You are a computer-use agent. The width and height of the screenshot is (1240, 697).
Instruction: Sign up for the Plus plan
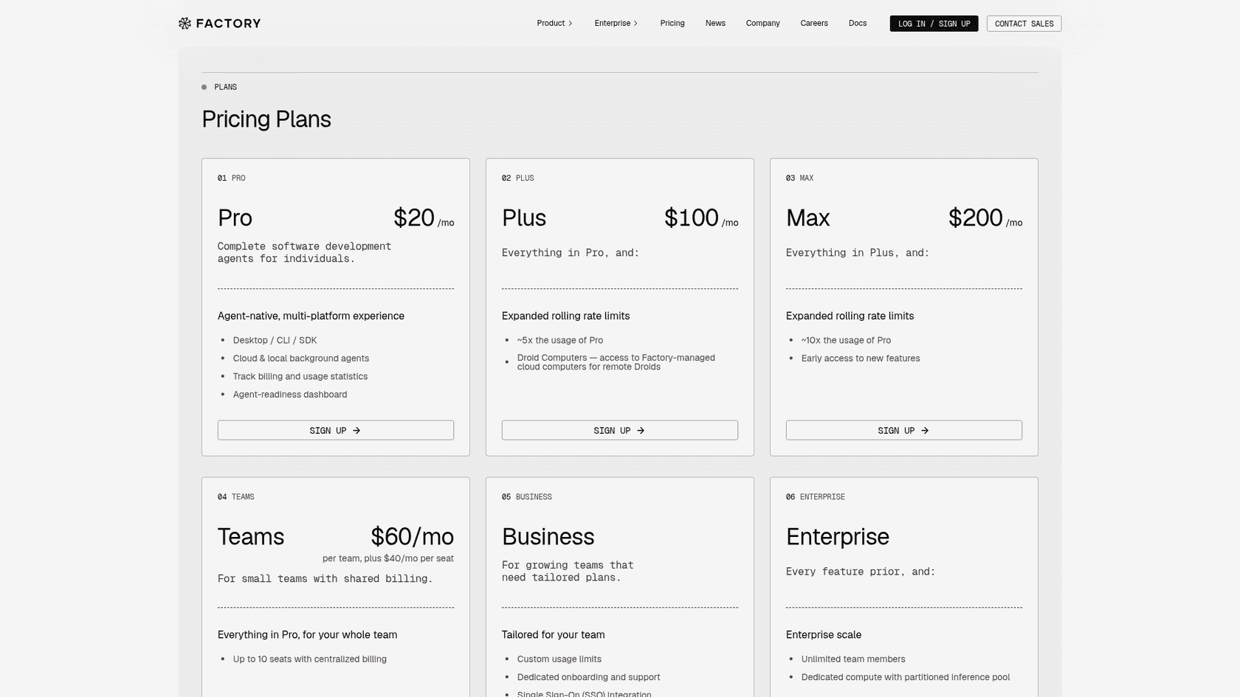(620, 431)
